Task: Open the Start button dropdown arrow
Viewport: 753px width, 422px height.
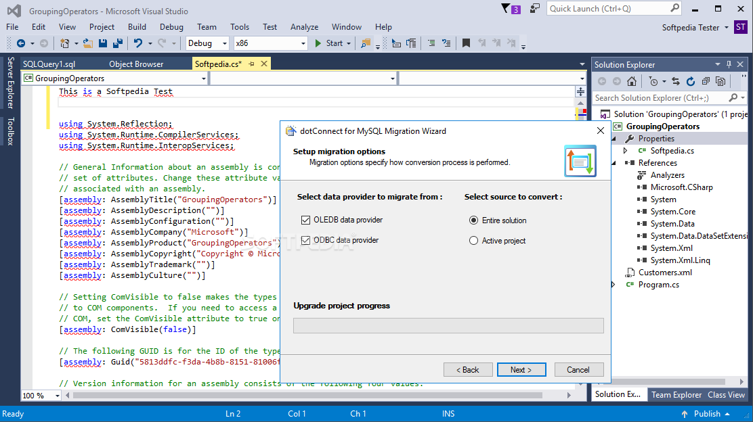Action: coord(349,44)
